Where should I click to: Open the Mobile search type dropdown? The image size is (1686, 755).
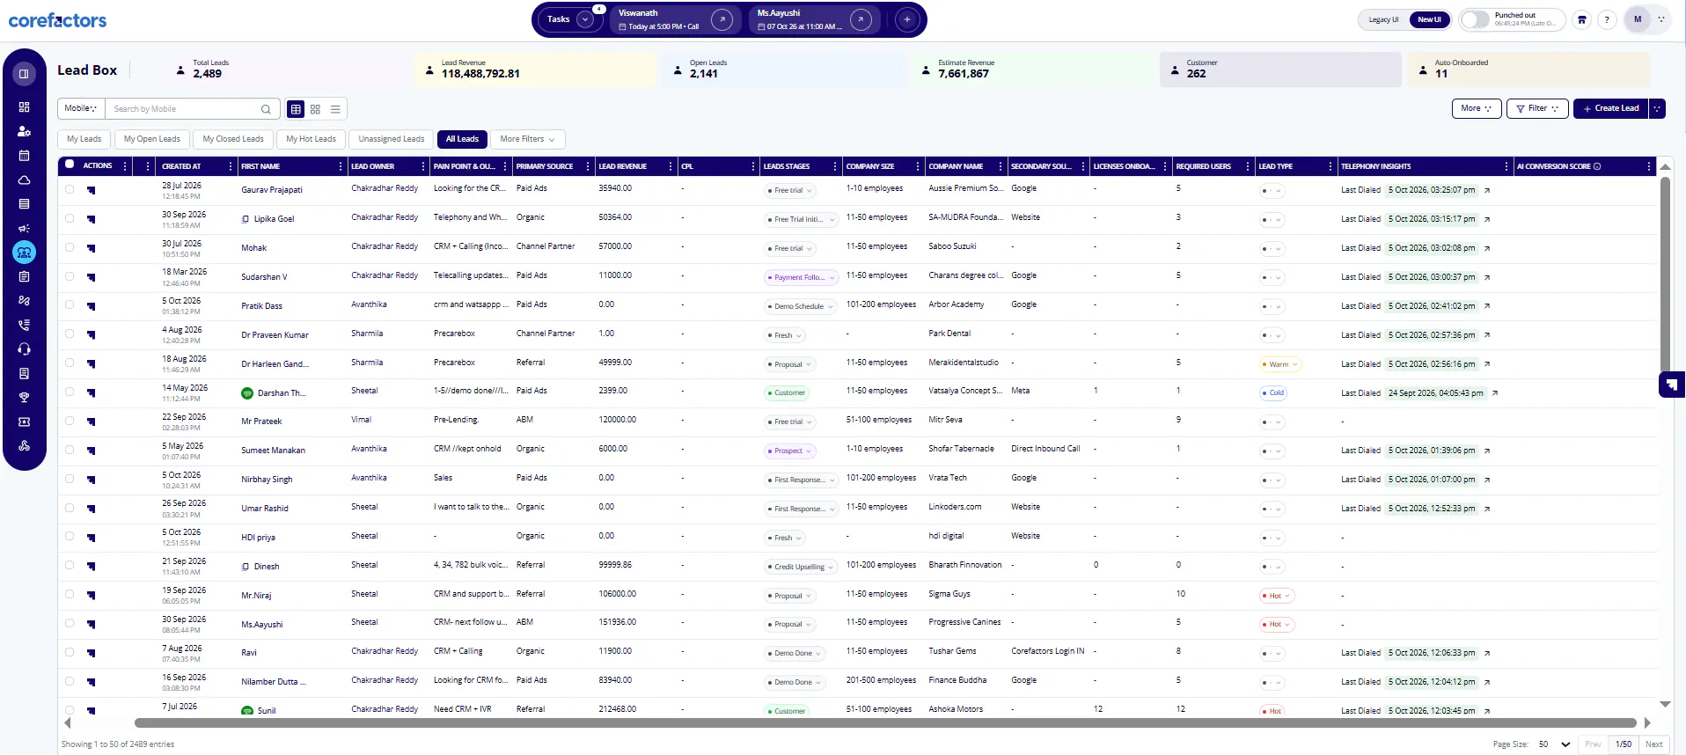[81, 109]
